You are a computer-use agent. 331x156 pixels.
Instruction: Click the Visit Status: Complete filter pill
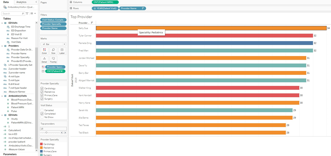tap(53, 20)
